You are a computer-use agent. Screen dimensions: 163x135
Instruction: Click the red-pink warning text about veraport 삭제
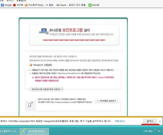tap(74, 79)
